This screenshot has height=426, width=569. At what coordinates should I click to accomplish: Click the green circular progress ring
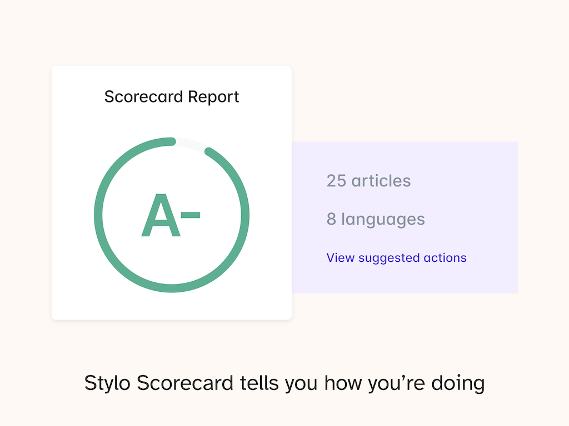click(98, 215)
